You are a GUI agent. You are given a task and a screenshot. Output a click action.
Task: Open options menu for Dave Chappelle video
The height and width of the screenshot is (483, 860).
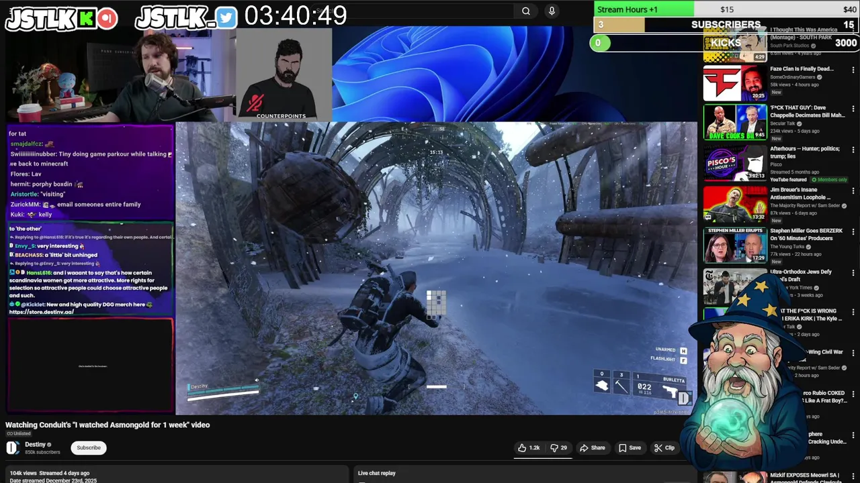pyautogui.click(x=853, y=108)
